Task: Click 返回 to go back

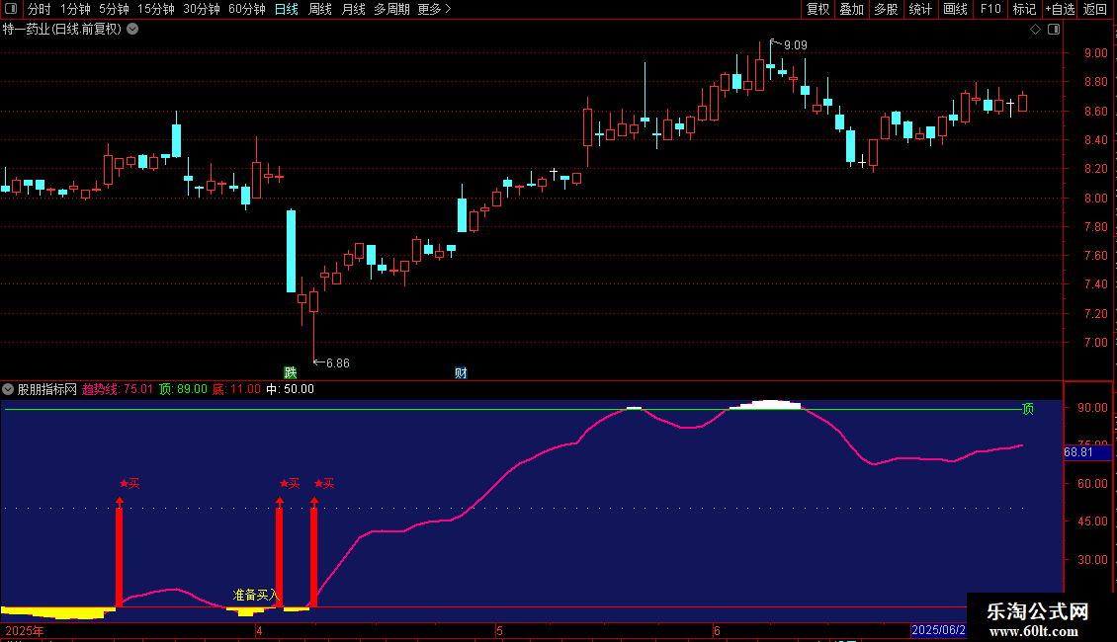Action: [x=1095, y=9]
